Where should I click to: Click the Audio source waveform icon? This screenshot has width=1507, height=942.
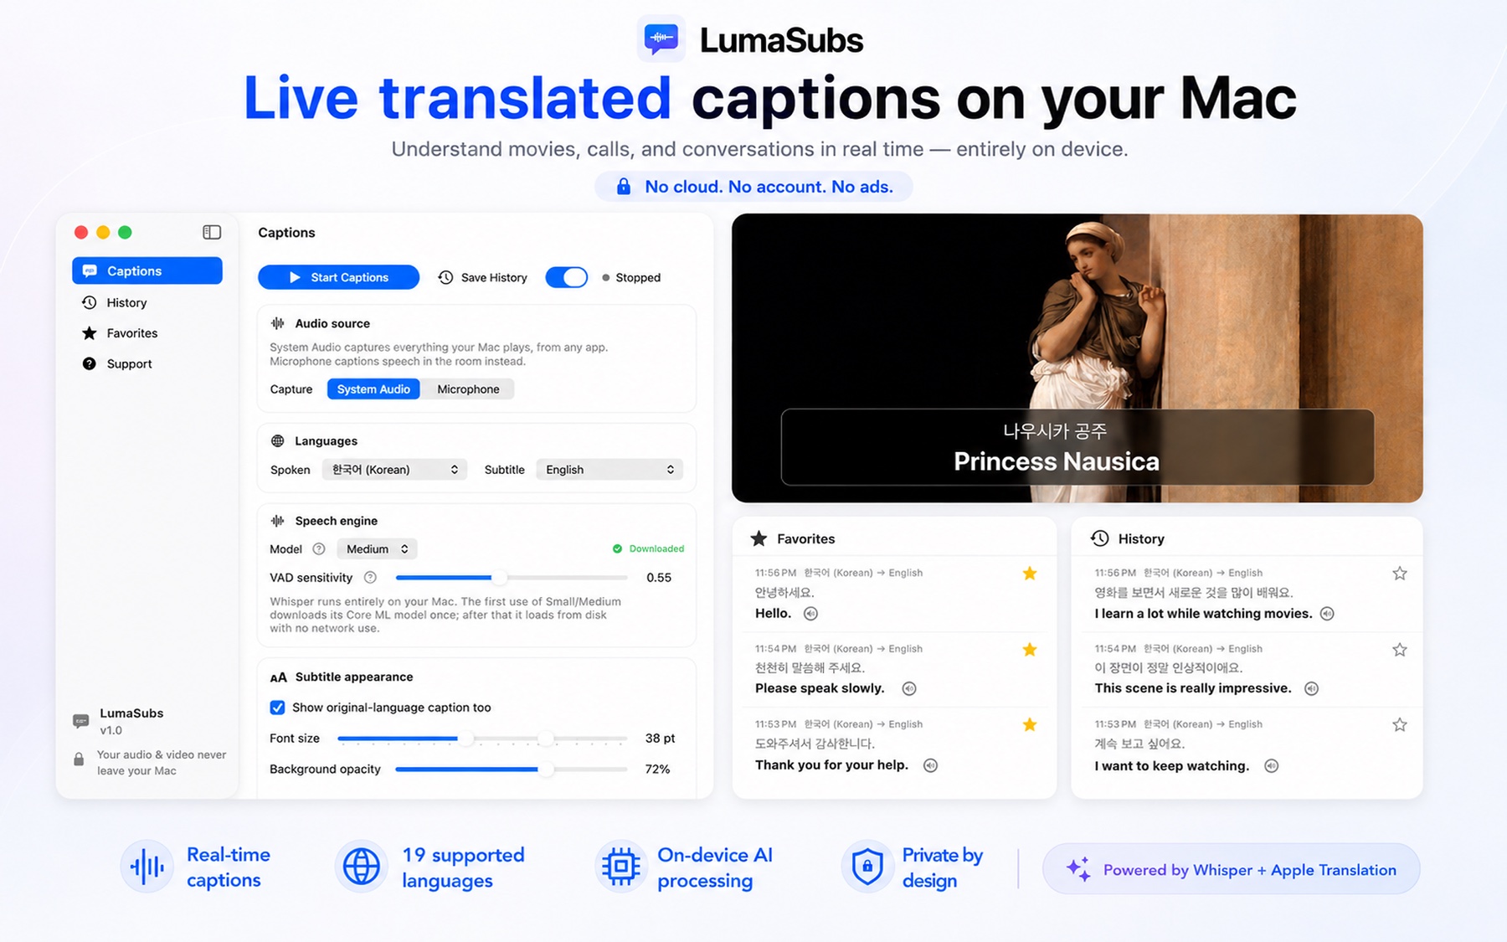coord(278,323)
